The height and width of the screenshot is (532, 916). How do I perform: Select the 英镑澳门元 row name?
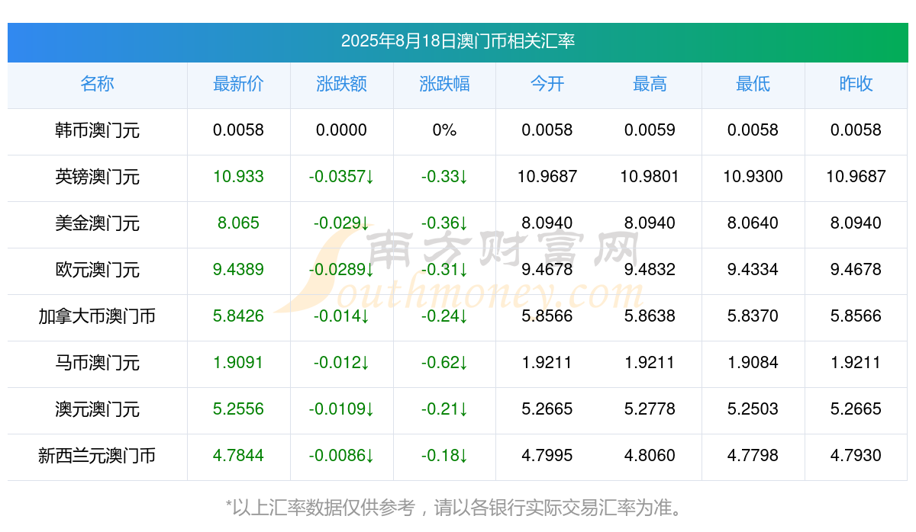pyautogui.click(x=97, y=177)
